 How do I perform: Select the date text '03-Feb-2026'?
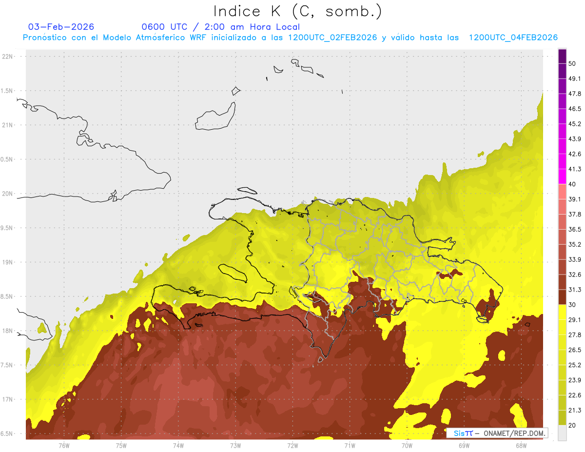61,27
